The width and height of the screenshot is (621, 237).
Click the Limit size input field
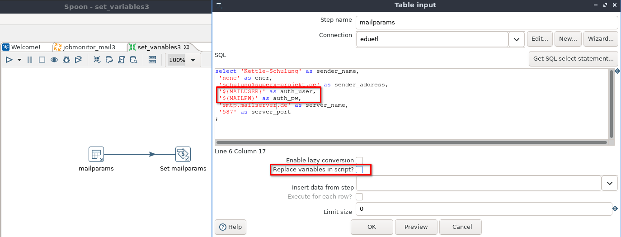(484, 209)
